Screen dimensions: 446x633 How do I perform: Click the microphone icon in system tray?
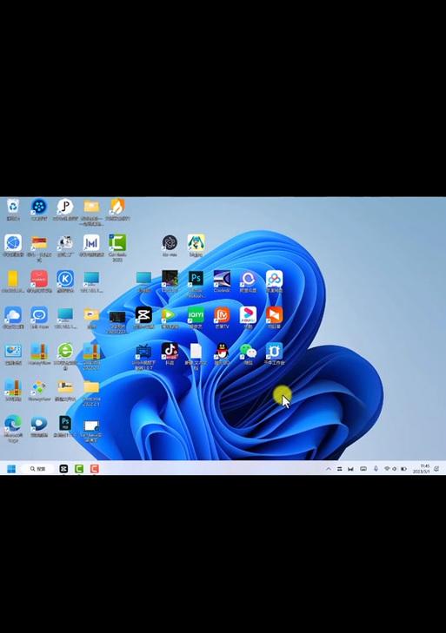[x=376, y=469]
